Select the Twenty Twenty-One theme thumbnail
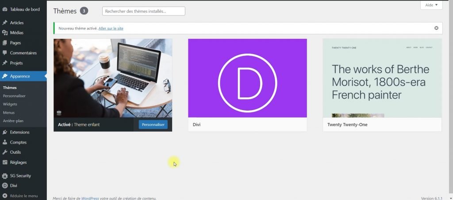The image size is (453, 200). [x=382, y=78]
